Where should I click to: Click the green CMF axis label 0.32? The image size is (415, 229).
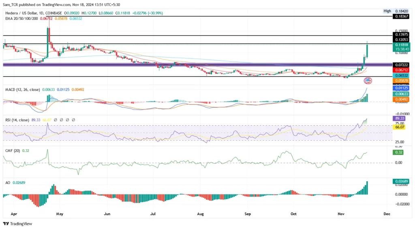(x=399, y=152)
